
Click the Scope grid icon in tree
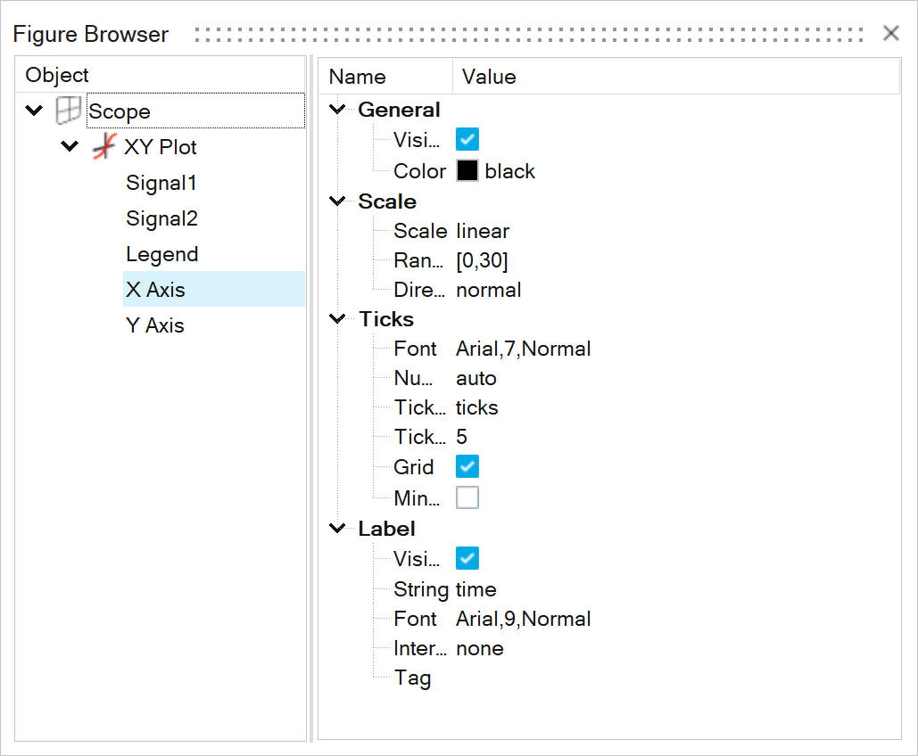point(68,111)
